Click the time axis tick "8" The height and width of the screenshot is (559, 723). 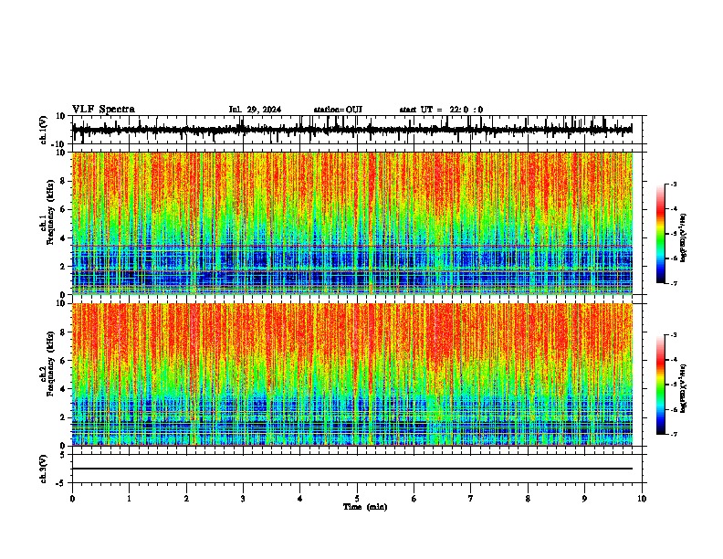click(x=528, y=499)
